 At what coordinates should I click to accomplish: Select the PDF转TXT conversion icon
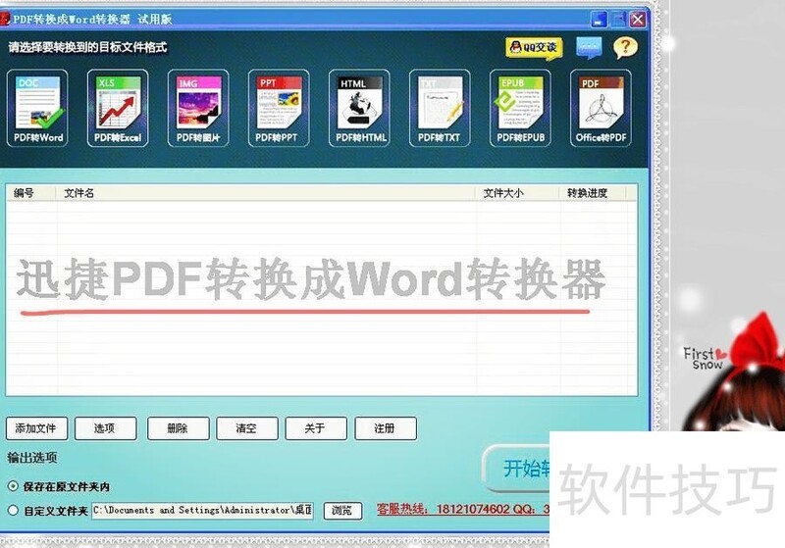[x=439, y=108]
